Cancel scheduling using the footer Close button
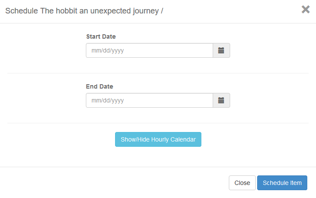316x198 pixels. pyautogui.click(x=242, y=183)
